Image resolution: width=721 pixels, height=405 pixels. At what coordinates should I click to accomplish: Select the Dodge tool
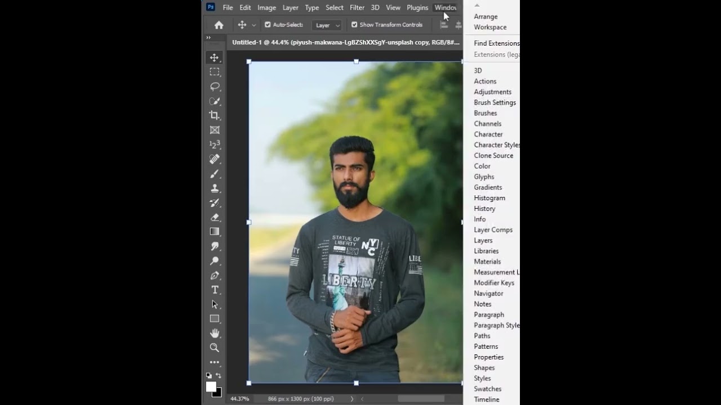point(215,261)
